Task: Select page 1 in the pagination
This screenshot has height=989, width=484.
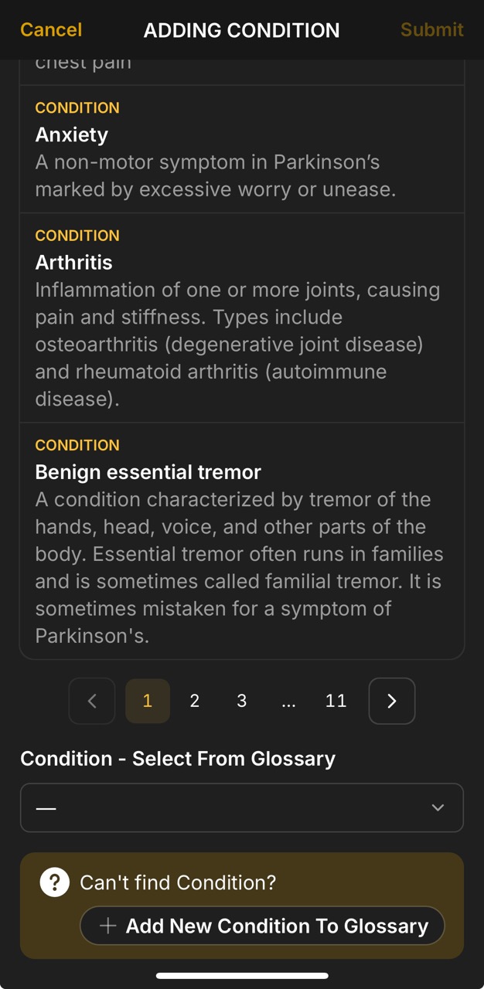Action: [147, 701]
